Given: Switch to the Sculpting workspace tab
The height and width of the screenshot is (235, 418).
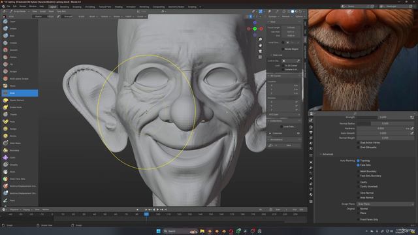Looking at the screenshot, I should 77,7.
